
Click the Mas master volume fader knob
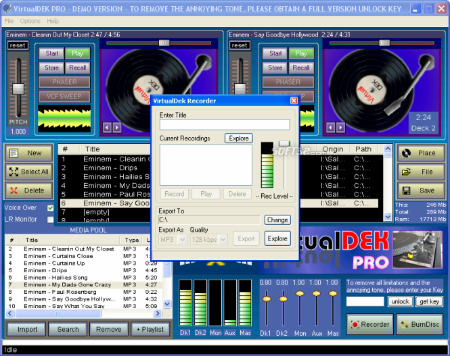[333, 293]
